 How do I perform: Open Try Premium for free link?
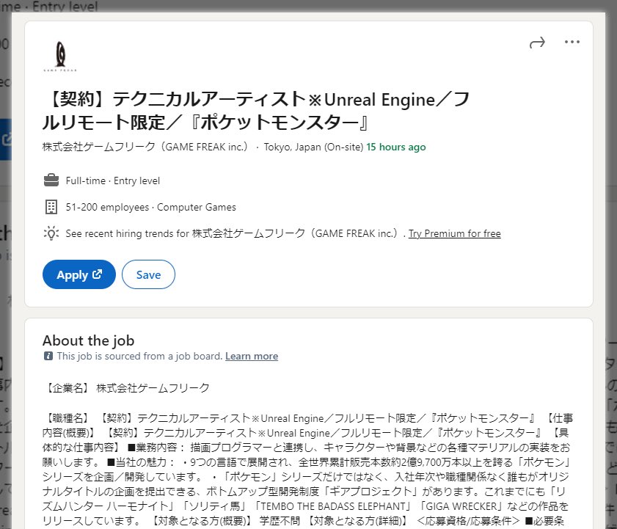(x=454, y=233)
